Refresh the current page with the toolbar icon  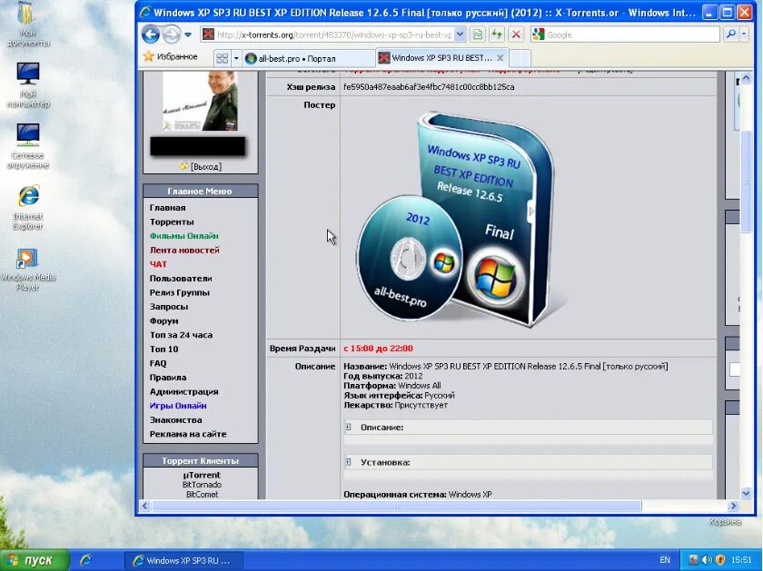tap(498, 34)
